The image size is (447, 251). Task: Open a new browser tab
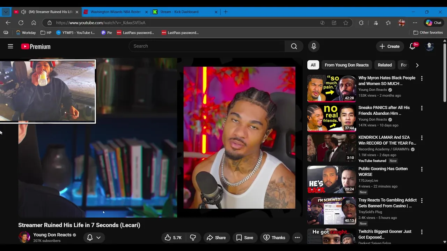point(226,12)
